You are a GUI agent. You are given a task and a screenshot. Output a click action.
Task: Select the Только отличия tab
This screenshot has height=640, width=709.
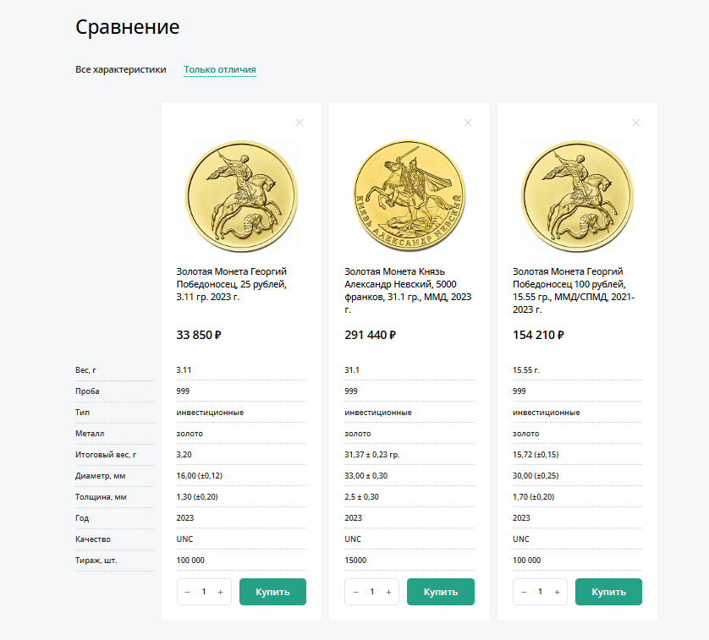(x=220, y=69)
